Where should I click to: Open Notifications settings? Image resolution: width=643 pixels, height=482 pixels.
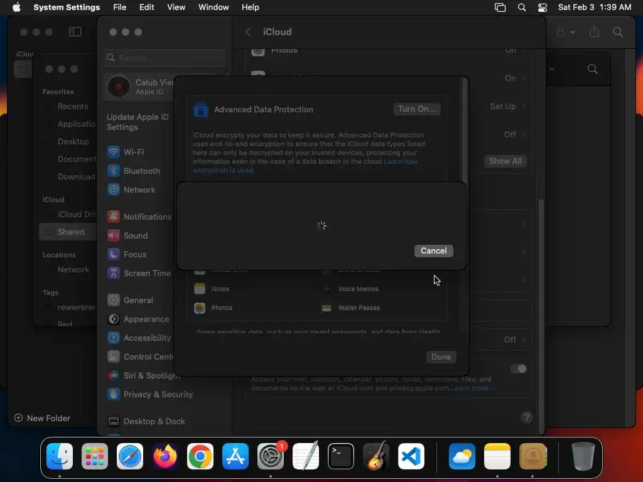click(139, 217)
